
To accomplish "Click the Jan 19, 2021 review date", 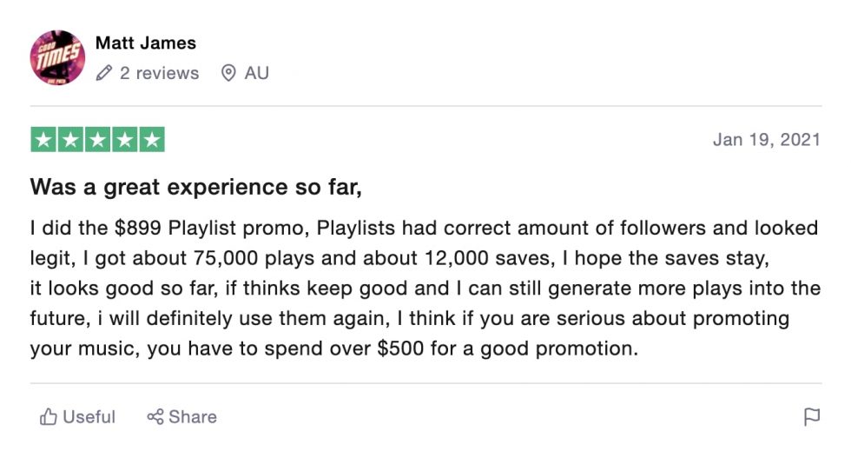I will 766,140.
